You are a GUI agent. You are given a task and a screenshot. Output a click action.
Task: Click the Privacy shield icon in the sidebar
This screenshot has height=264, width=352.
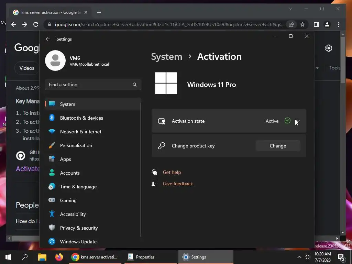[x=52, y=228]
